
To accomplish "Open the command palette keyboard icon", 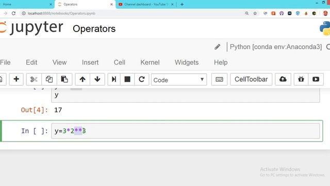I will [x=219, y=79].
